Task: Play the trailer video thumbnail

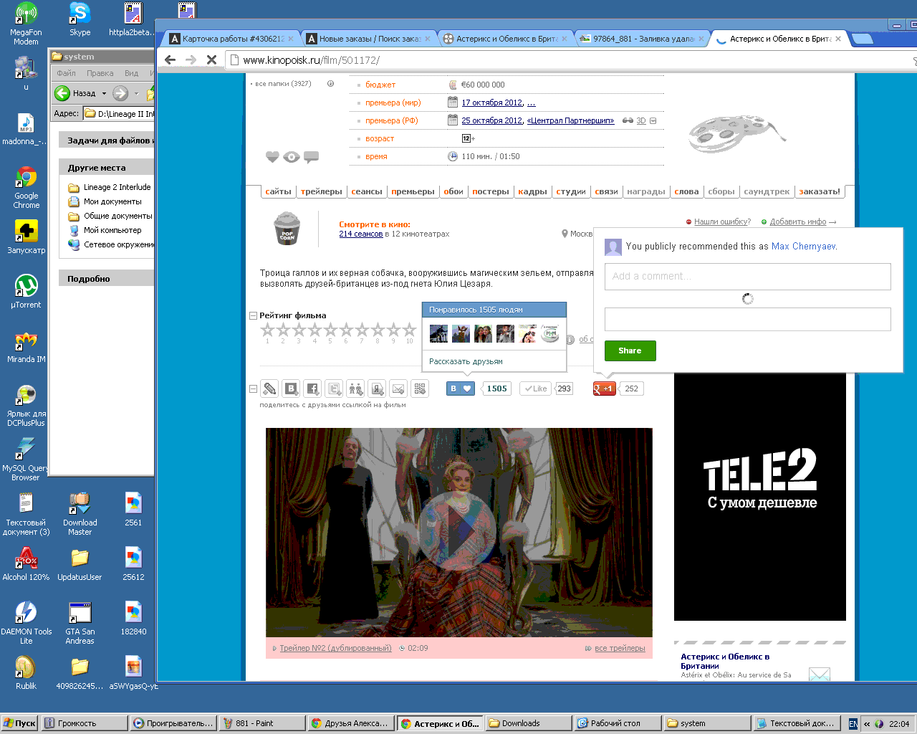Action: (x=459, y=533)
